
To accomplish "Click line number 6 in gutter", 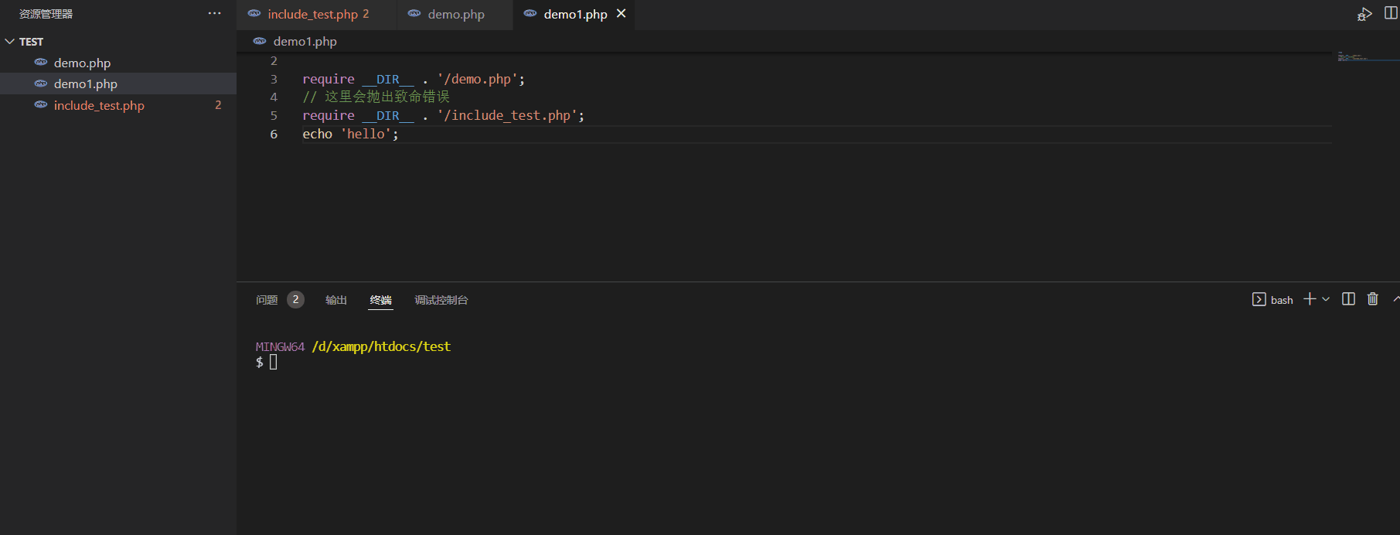I will (x=274, y=134).
